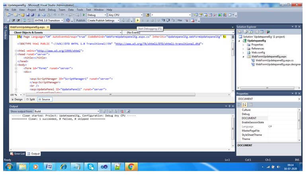Click the Solution Explorer horizontal scrollbar
This screenshot has width=307, height=175.
[267, 88]
